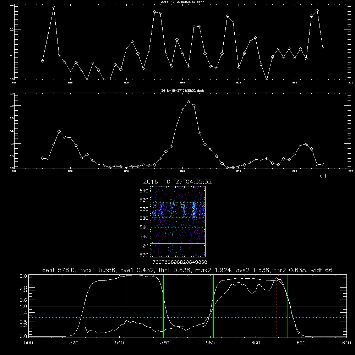Click the 640 label on spectrogram y-axis
355x355 pixels.
pos(144,191)
